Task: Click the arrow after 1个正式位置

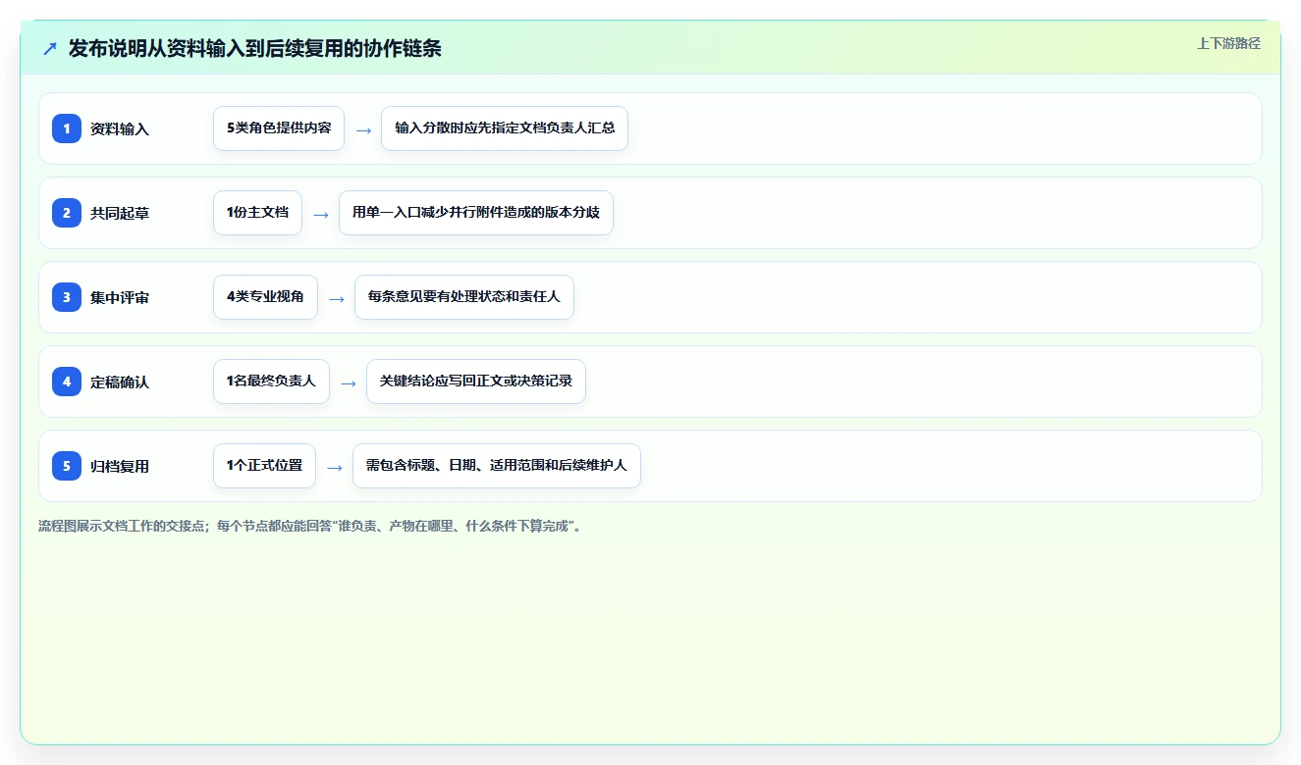Action: [x=335, y=467]
